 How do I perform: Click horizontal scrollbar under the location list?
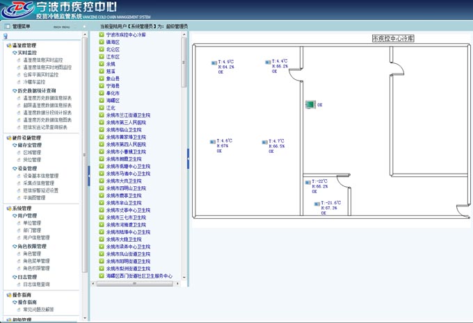click(135, 283)
